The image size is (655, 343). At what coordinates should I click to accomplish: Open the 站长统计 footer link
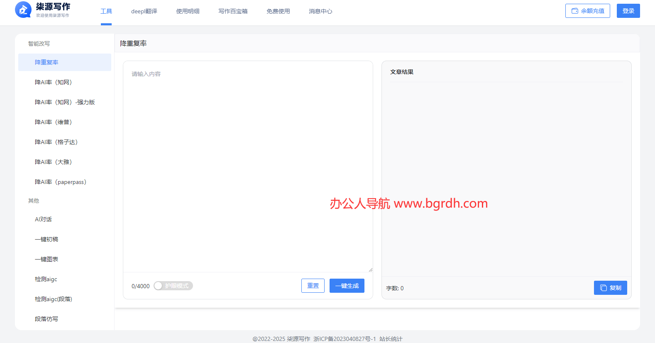click(391, 339)
